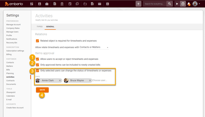This screenshot has height=117, width=205.
Task: Toggle Only selected users can change status checkbox
Action: point(37,71)
